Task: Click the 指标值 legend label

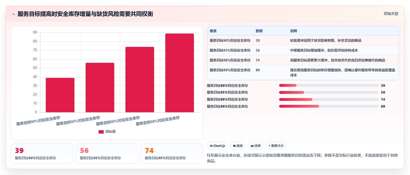Action: (x=110, y=132)
